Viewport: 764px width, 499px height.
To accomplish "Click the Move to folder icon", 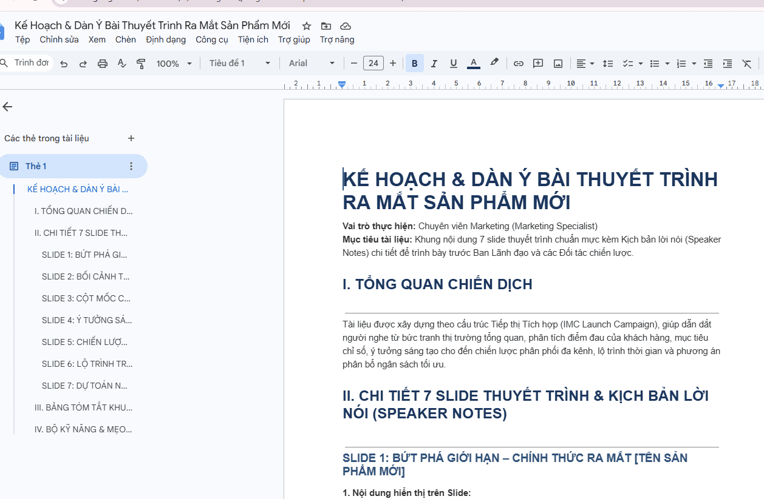I will pos(326,26).
